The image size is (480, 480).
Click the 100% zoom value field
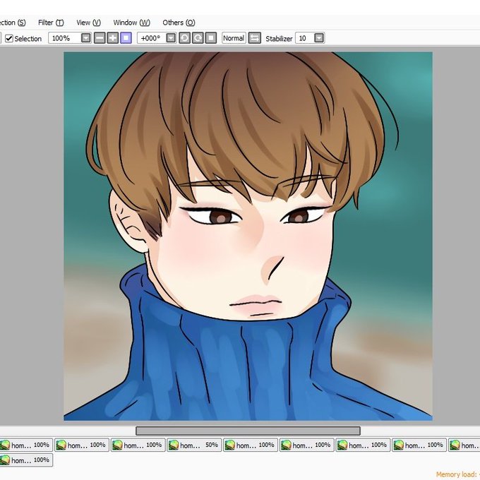tap(65, 38)
